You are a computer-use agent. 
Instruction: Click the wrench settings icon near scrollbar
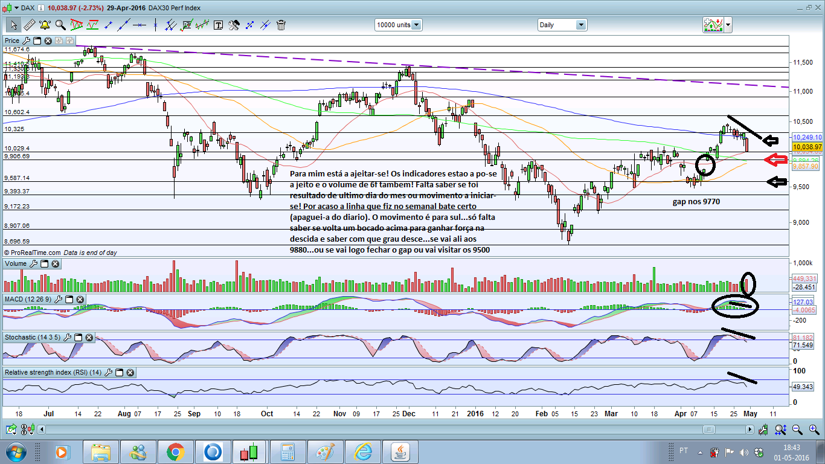(763, 430)
